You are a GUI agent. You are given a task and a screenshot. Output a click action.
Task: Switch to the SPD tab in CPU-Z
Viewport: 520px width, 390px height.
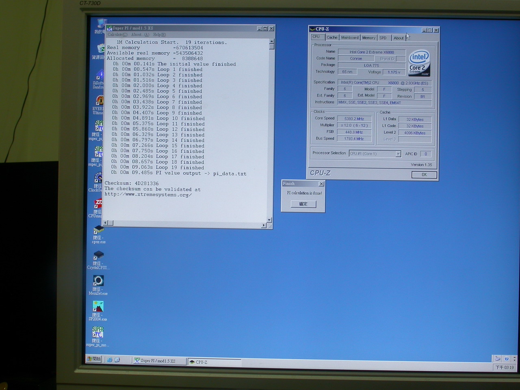(384, 38)
